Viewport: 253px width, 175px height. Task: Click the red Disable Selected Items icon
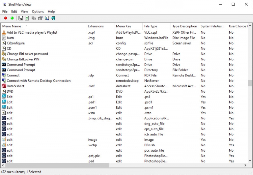(x=6, y=18)
